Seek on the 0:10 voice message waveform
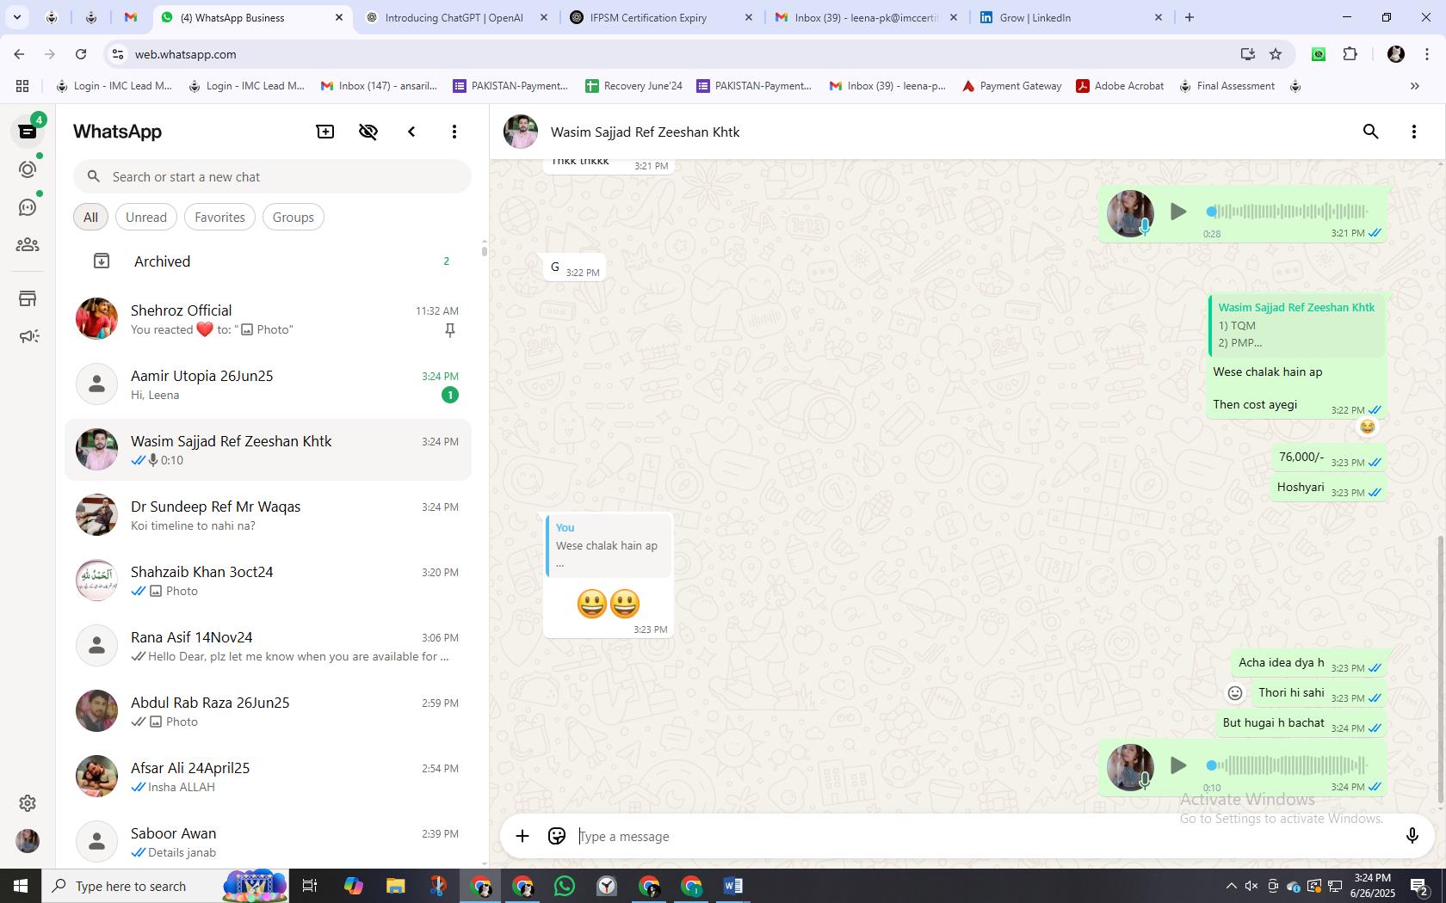The height and width of the screenshot is (903, 1446). (1288, 765)
